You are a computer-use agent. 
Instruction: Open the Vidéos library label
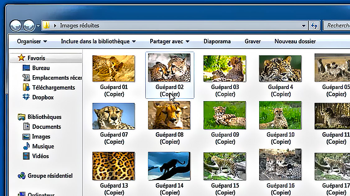click(40, 156)
